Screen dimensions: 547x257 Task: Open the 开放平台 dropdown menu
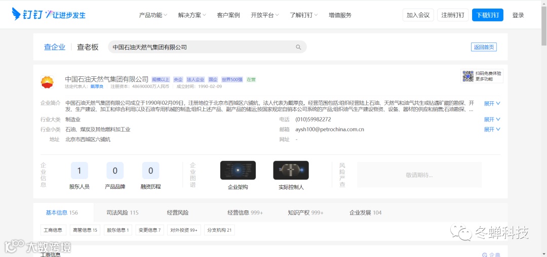pyautogui.click(x=265, y=15)
